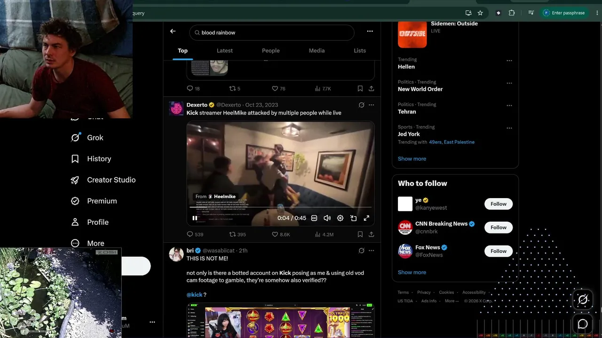Reply to Dexerto post with 539 replies
This screenshot has width=602, height=338.
click(x=195, y=234)
